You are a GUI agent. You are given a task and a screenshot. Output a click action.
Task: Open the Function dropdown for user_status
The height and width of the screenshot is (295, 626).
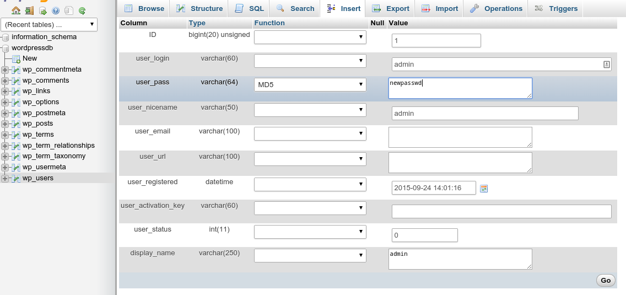(x=310, y=232)
